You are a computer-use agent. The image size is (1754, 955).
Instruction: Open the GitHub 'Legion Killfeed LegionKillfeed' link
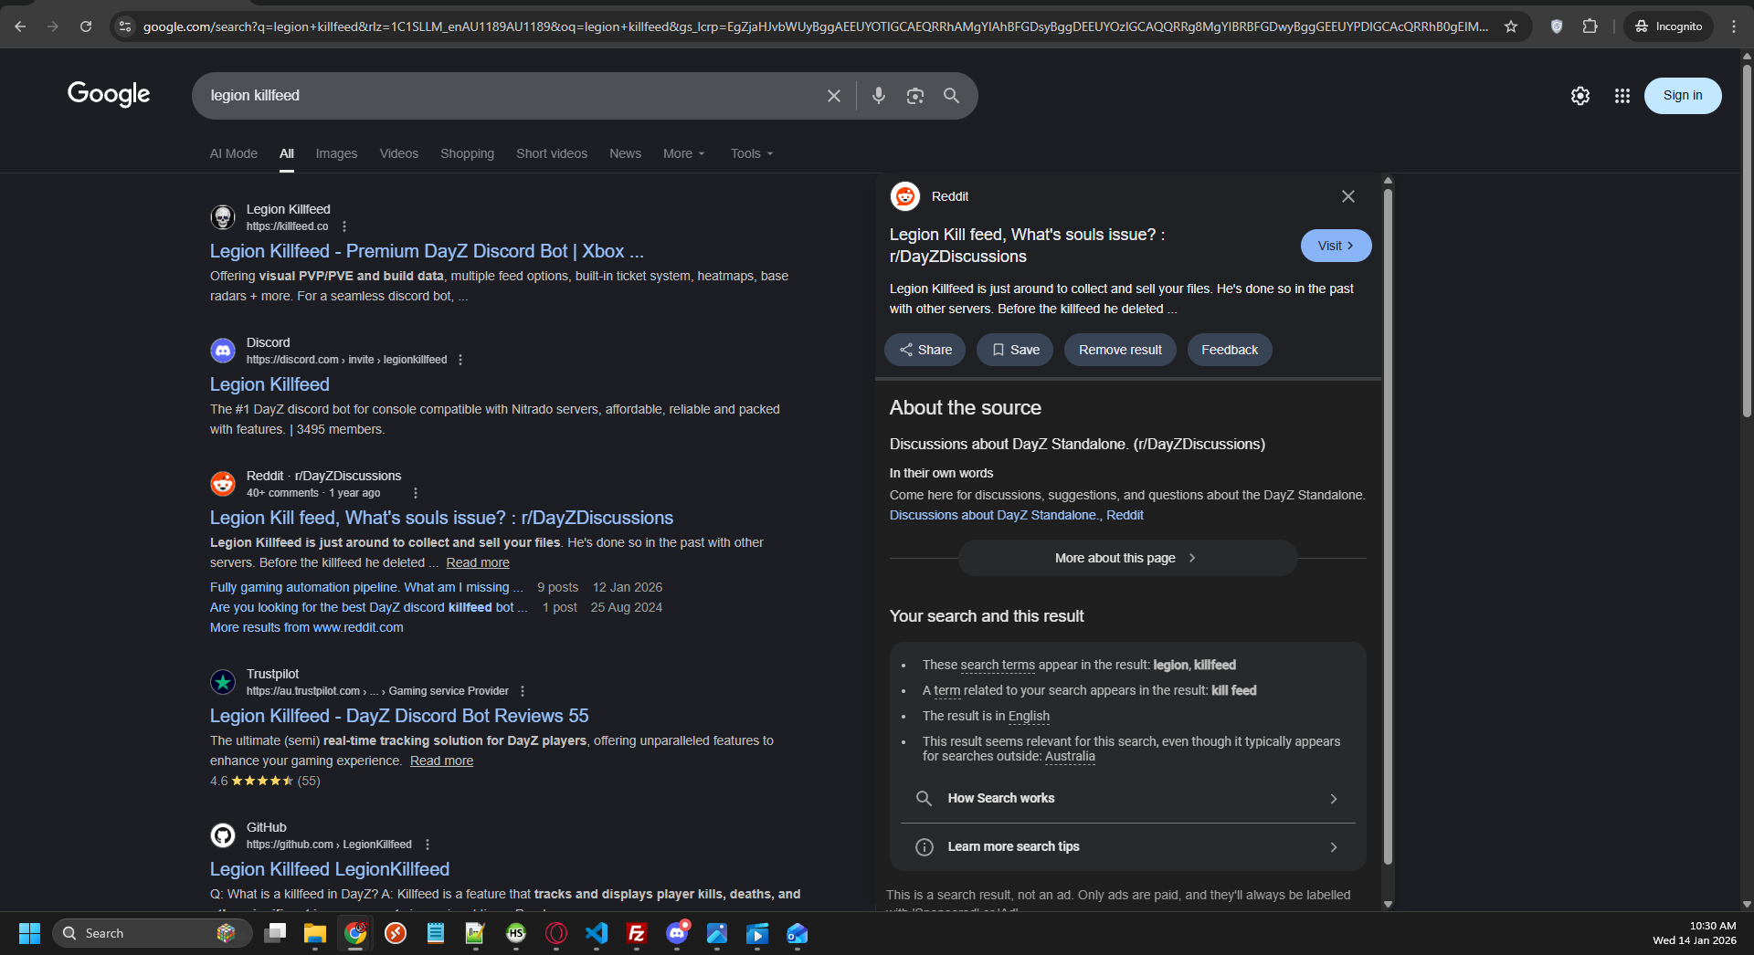coord(330,869)
